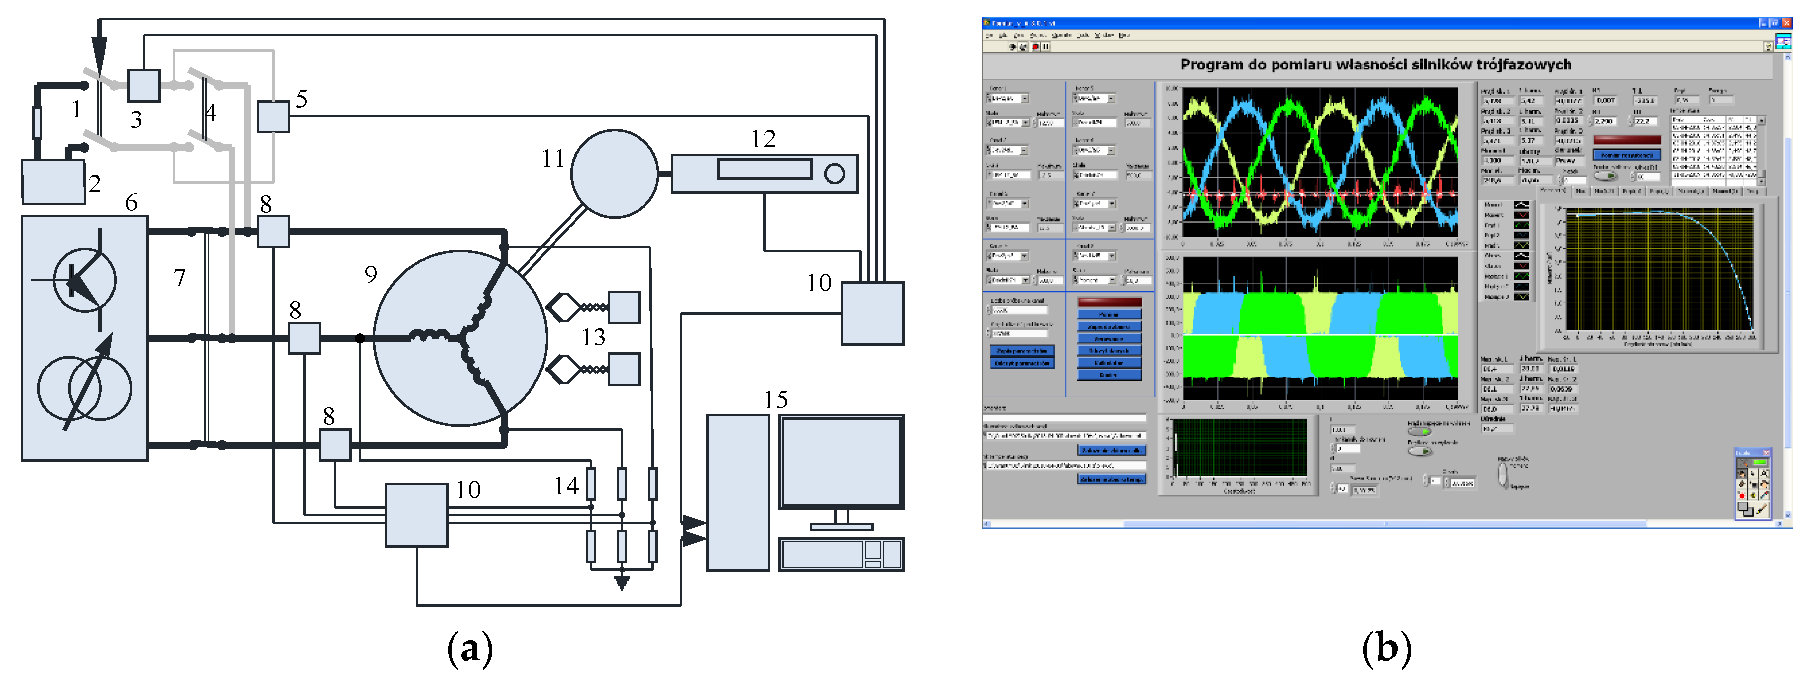The image size is (1808, 682).
Task: Toggle the upper oval switch below waveform graphs
Action: tap(1419, 431)
